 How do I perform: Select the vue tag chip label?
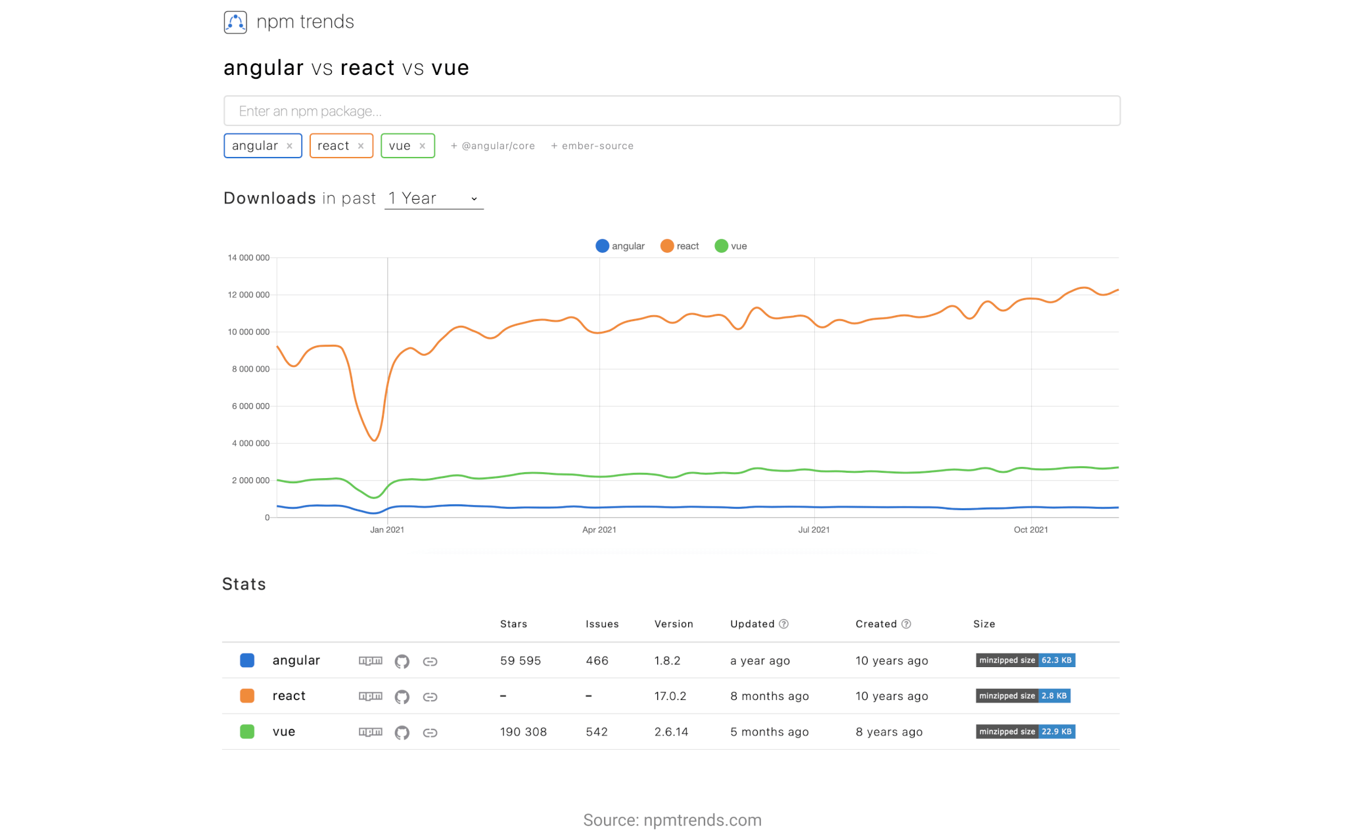(x=400, y=146)
